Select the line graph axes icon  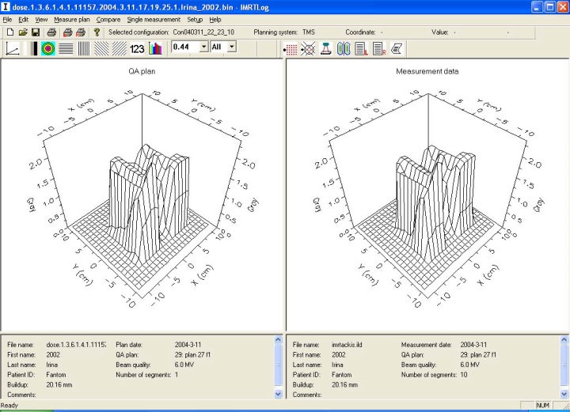click(x=13, y=48)
